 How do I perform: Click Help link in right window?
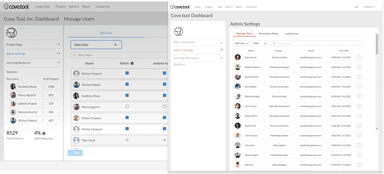coord(356,7)
